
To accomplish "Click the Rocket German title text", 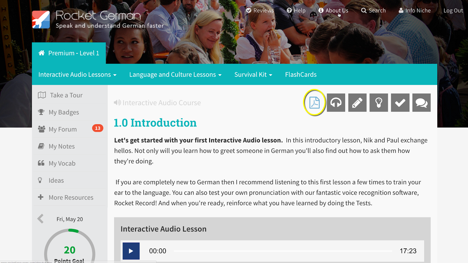I will (x=98, y=15).
